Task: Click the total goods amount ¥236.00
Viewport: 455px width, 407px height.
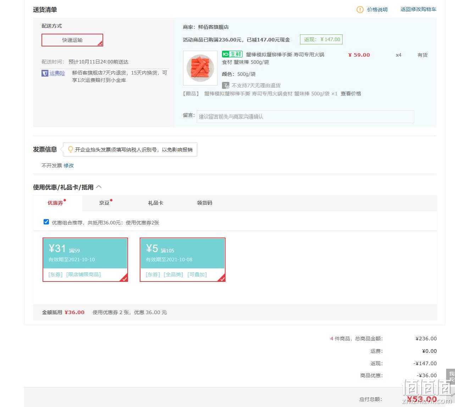Action: pos(426,339)
